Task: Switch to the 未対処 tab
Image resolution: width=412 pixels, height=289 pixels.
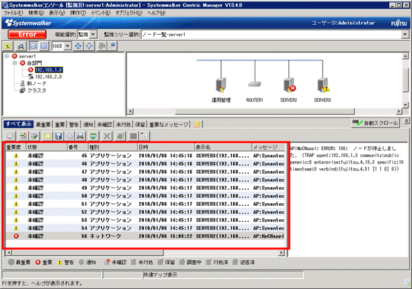Action: [x=124, y=125]
